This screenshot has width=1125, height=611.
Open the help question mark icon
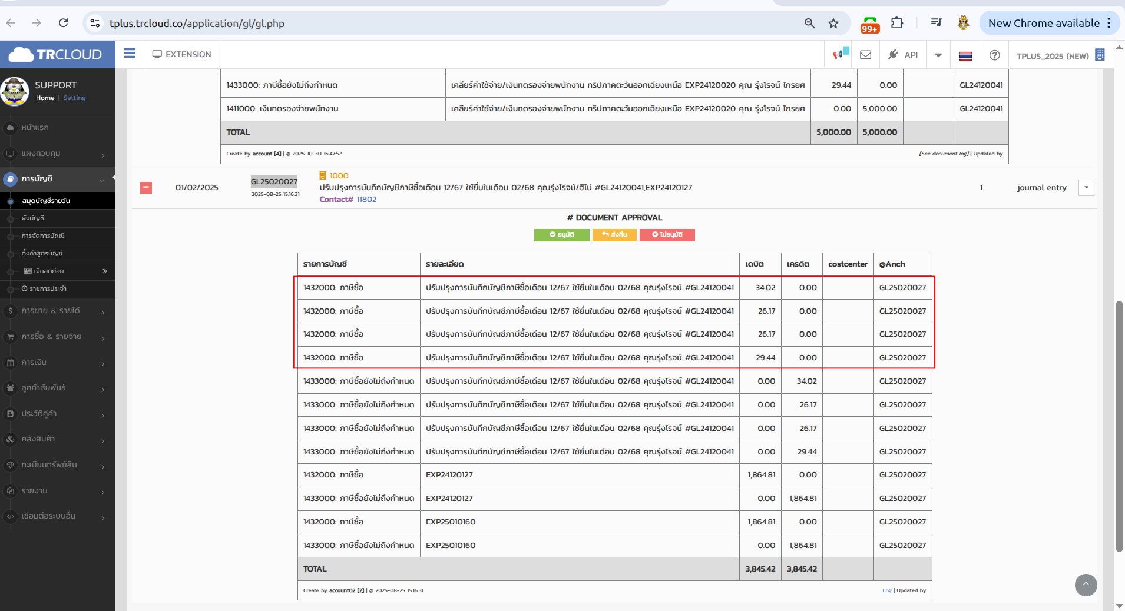point(994,55)
